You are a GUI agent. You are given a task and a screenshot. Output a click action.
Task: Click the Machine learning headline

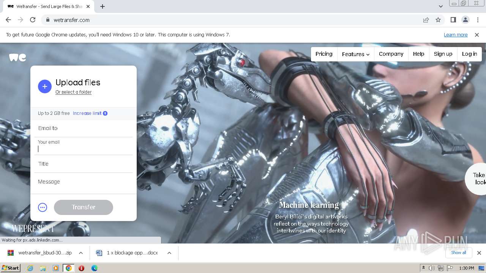coord(309,205)
